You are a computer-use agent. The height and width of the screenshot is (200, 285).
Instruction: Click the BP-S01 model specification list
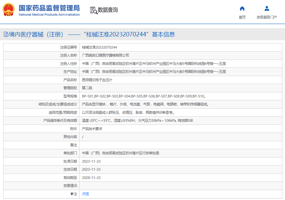144,96
